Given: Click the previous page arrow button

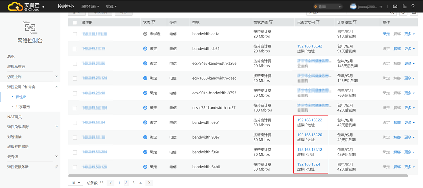Looking at the screenshot, I should tap(110, 183).
